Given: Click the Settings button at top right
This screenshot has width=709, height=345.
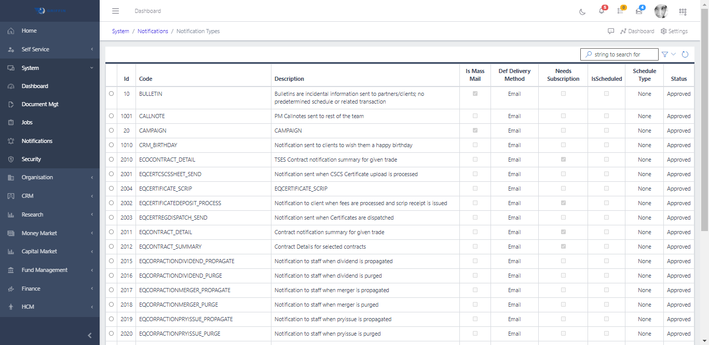Looking at the screenshot, I should [674, 31].
